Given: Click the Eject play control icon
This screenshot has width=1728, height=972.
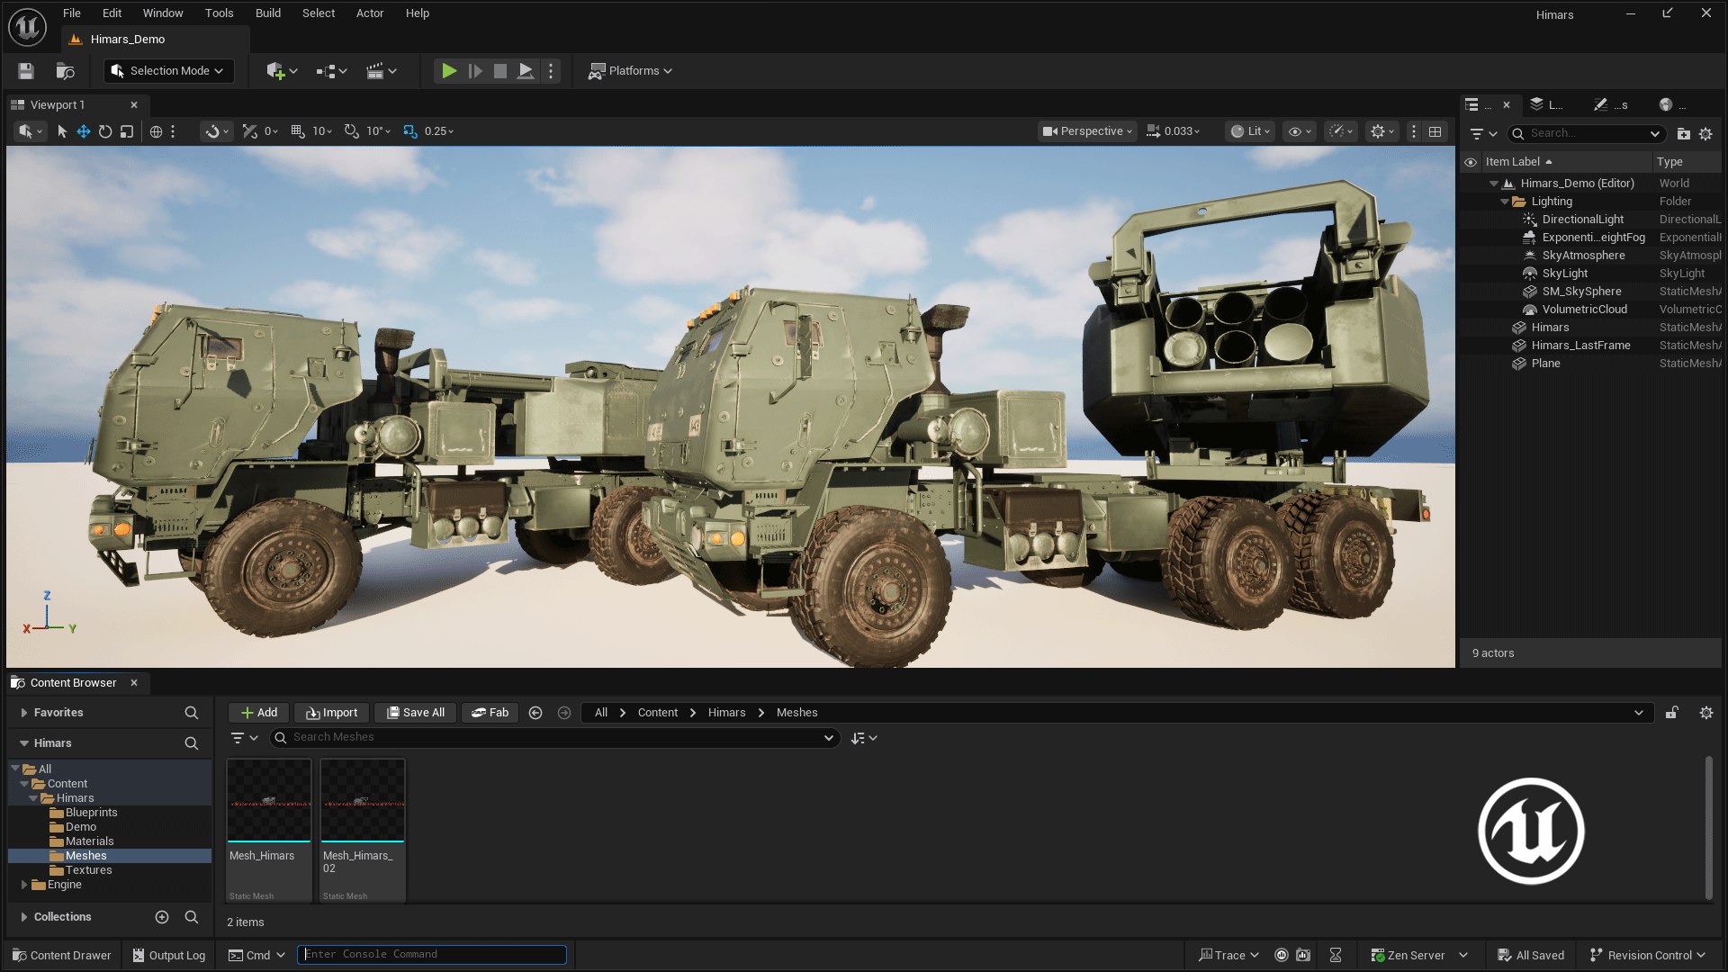Looking at the screenshot, I should pos(526,71).
